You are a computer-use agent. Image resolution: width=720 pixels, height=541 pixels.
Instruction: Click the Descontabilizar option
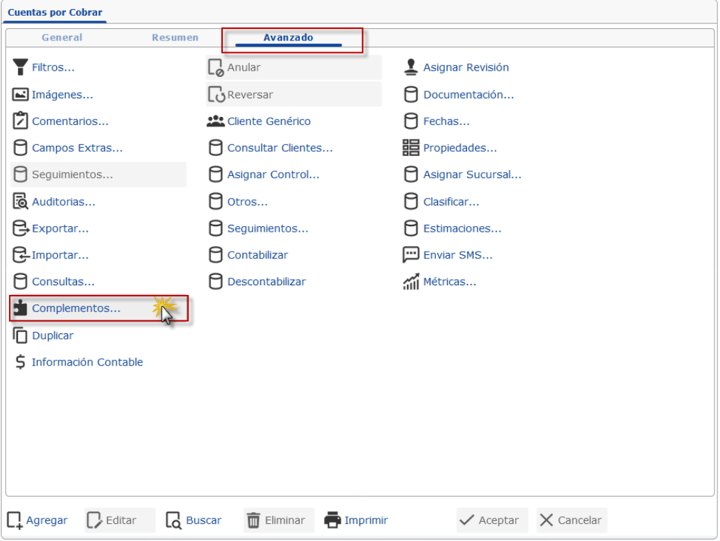(266, 281)
